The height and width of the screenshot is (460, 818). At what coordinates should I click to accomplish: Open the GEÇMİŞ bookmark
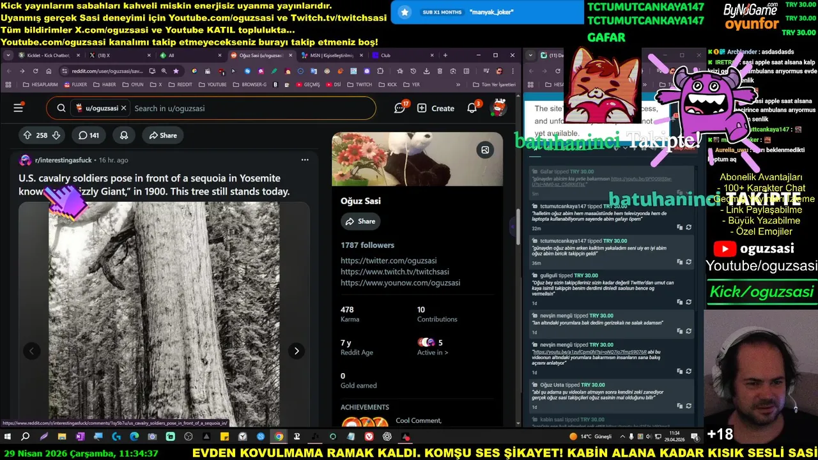[307, 84]
